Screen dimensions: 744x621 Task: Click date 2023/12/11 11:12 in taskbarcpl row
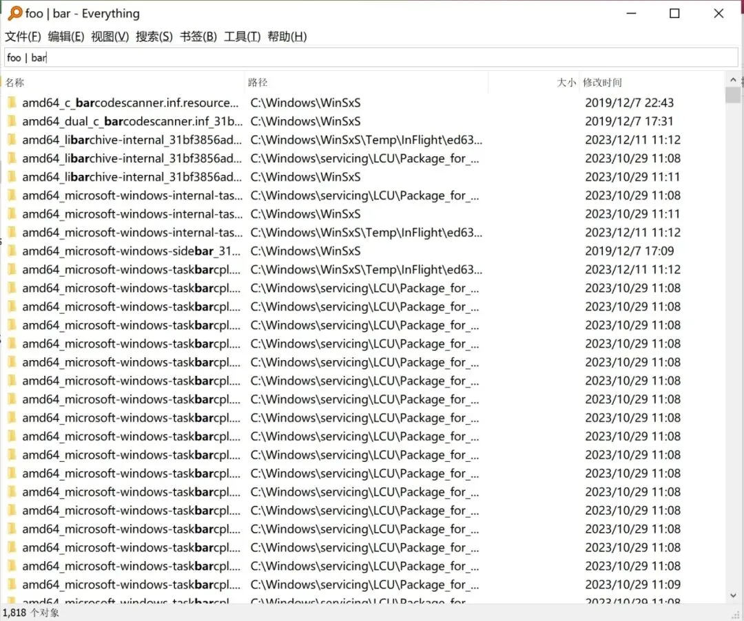pyautogui.click(x=633, y=269)
